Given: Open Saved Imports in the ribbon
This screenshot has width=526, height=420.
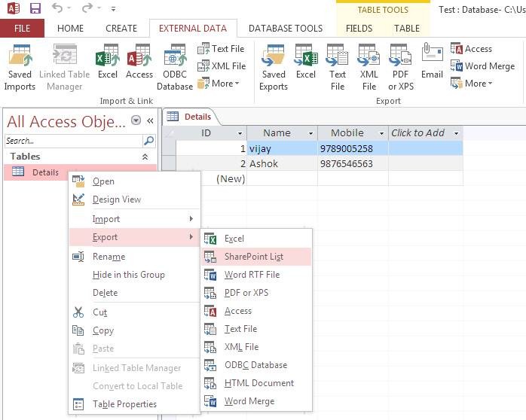Looking at the screenshot, I should tap(20, 67).
